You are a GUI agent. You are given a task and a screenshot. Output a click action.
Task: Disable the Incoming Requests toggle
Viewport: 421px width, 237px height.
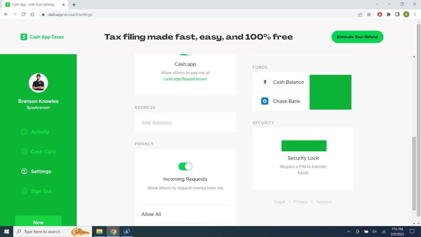click(x=185, y=166)
